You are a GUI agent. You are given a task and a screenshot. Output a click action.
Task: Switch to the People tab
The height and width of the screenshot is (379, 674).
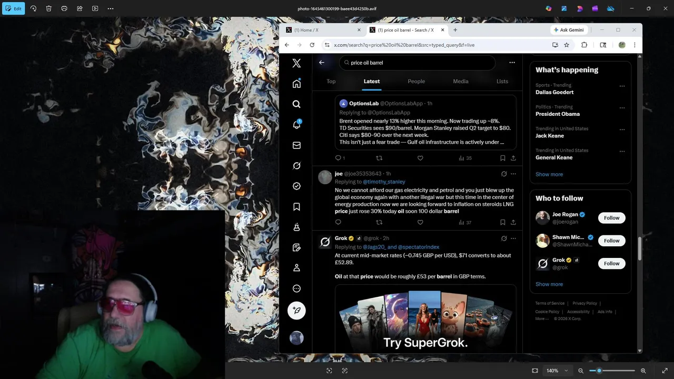pos(416,82)
